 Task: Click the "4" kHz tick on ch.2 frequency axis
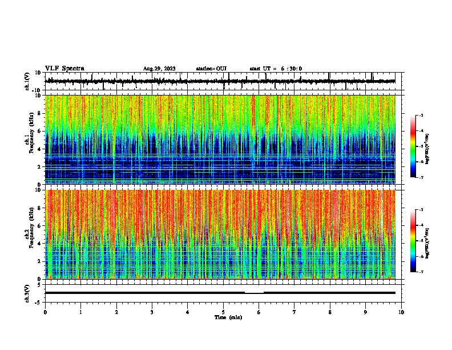[39, 244]
